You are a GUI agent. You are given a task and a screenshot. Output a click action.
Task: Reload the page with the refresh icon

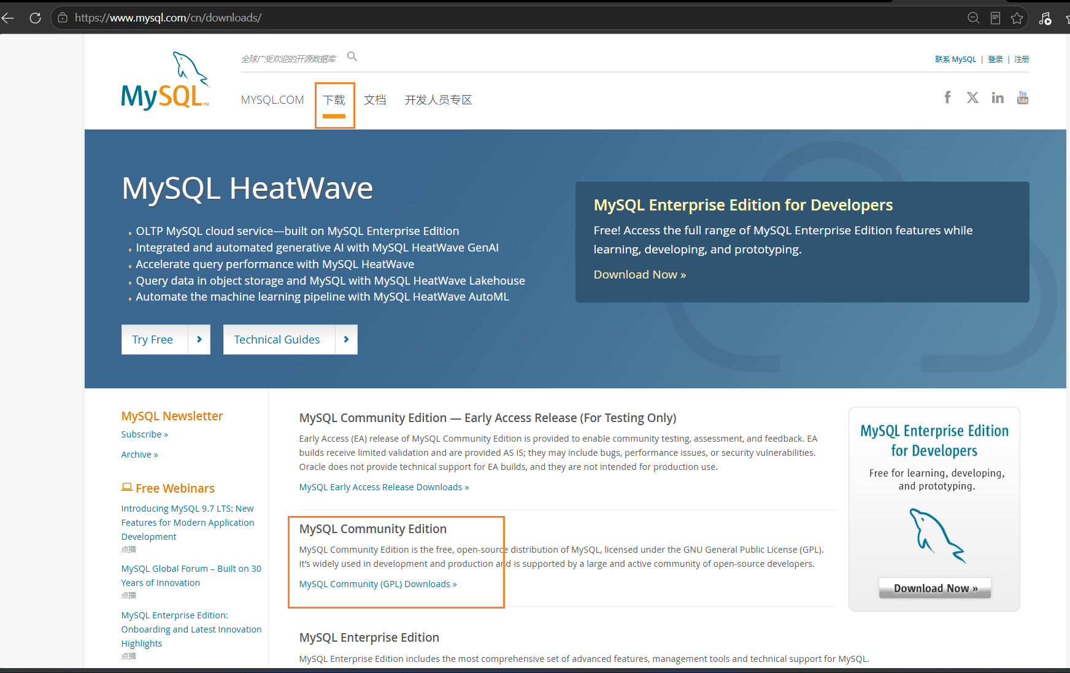pyautogui.click(x=35, y=18)
